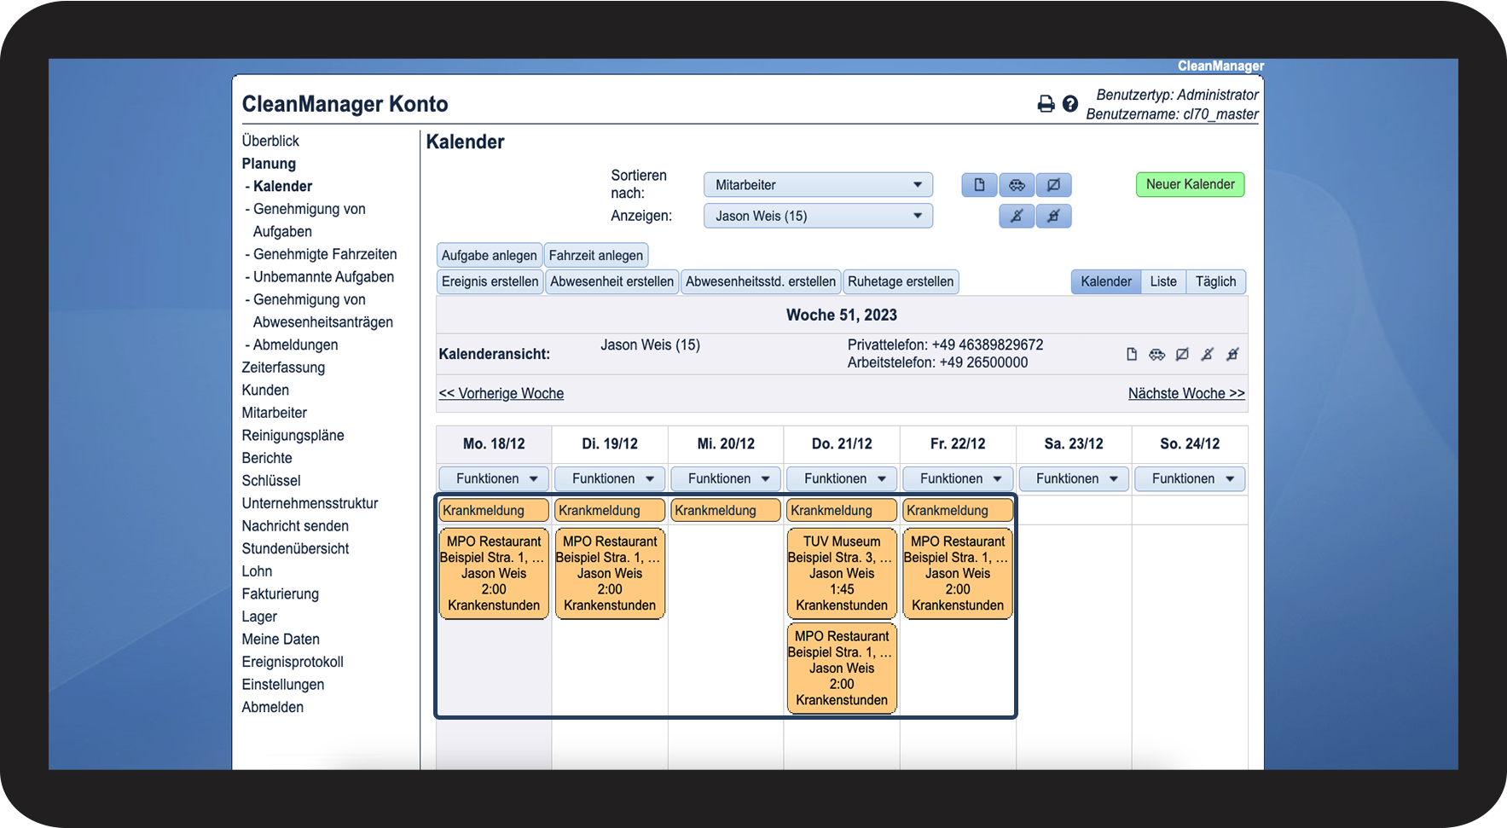Open Funktionen dropdown for Sa. 23/12
The height and width of the screenshot is (828, 1507).
coord(1074,478)
